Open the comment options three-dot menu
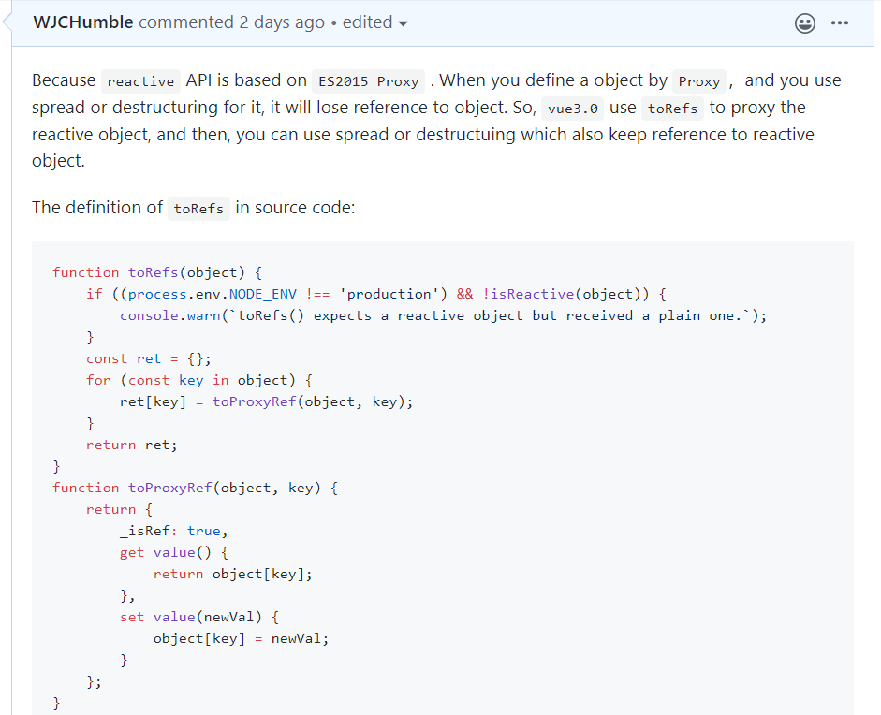Screen dimensions: 881x715 840,23
